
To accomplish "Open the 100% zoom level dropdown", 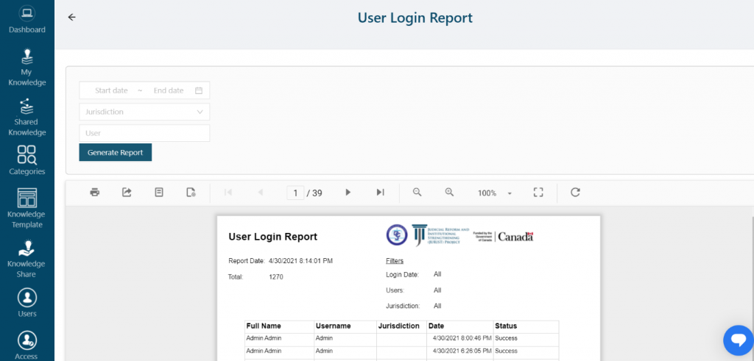I will 495,193.
